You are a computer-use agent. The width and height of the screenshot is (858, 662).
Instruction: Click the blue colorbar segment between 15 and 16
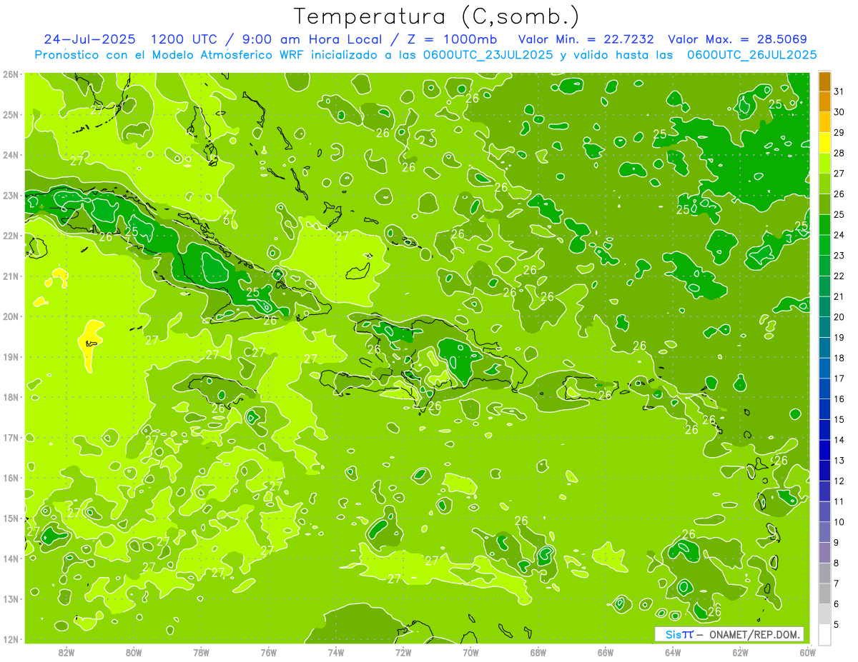(x=824, y=409)
